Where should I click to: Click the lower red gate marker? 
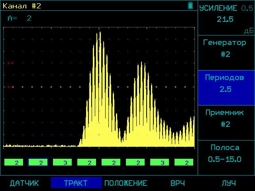tap(10, 87)
